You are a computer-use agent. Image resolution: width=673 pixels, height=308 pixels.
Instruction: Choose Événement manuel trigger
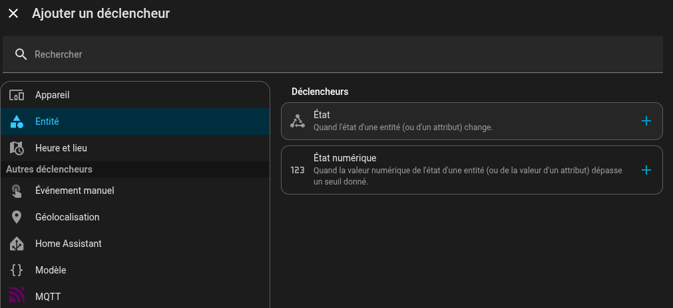coord(75,191)
